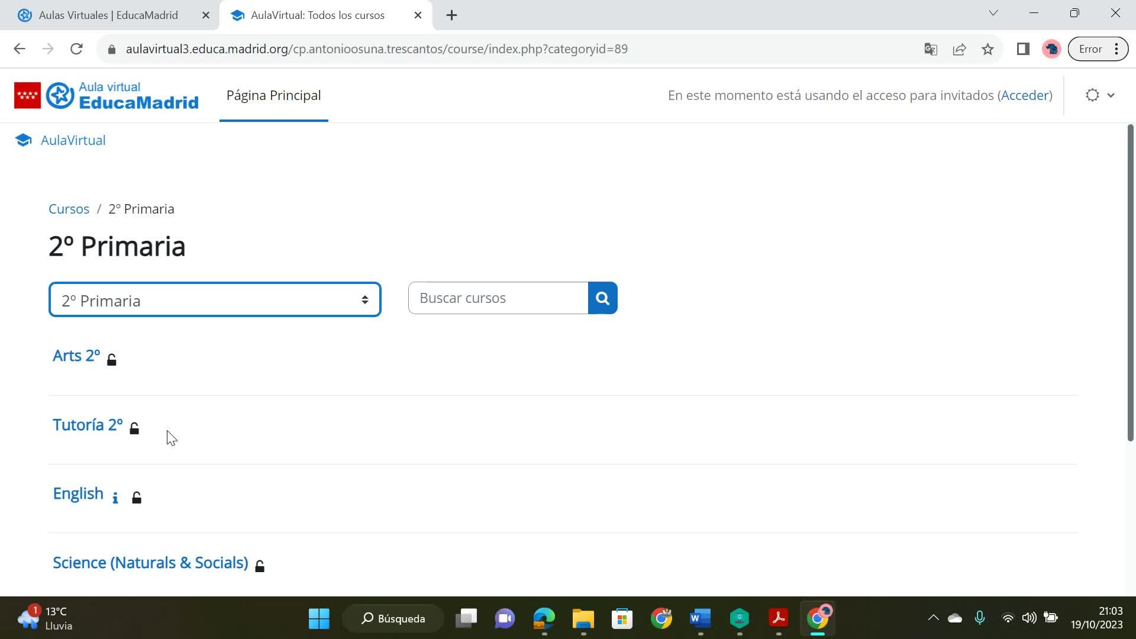Click the Acceder login link
The width and height of the screenshot is (1136, 639).
pyautogui.click(x=1025, y=95)
